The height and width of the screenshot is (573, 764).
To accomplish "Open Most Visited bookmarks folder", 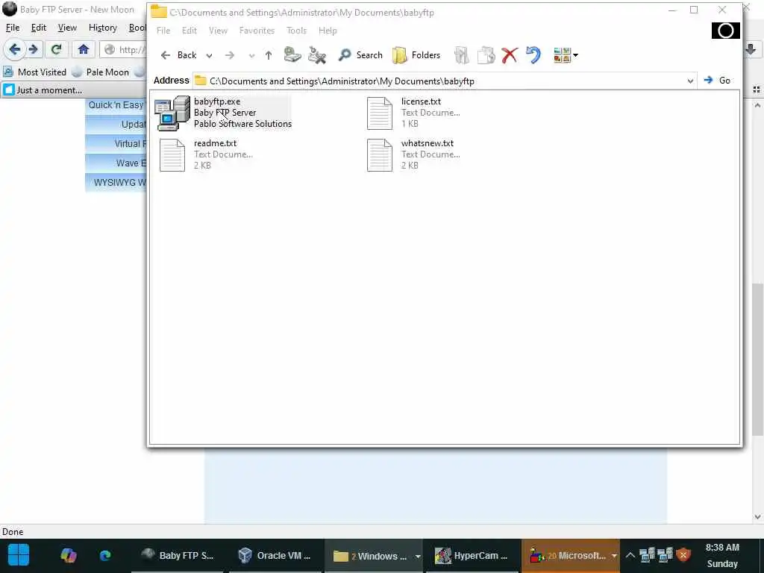I will [x=35, y=72].
